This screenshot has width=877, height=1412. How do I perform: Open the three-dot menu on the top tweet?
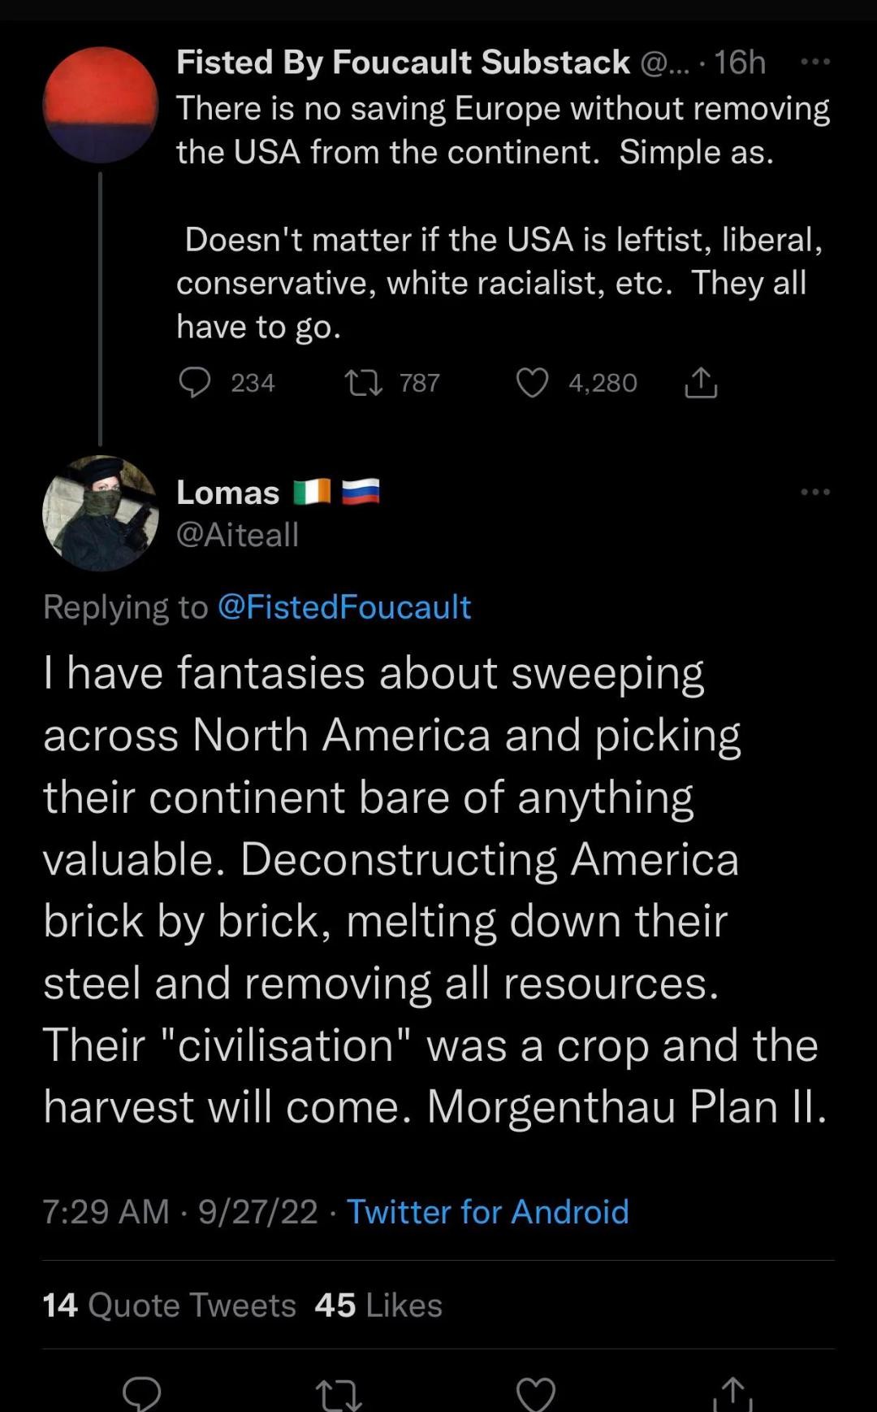point(815,62)
